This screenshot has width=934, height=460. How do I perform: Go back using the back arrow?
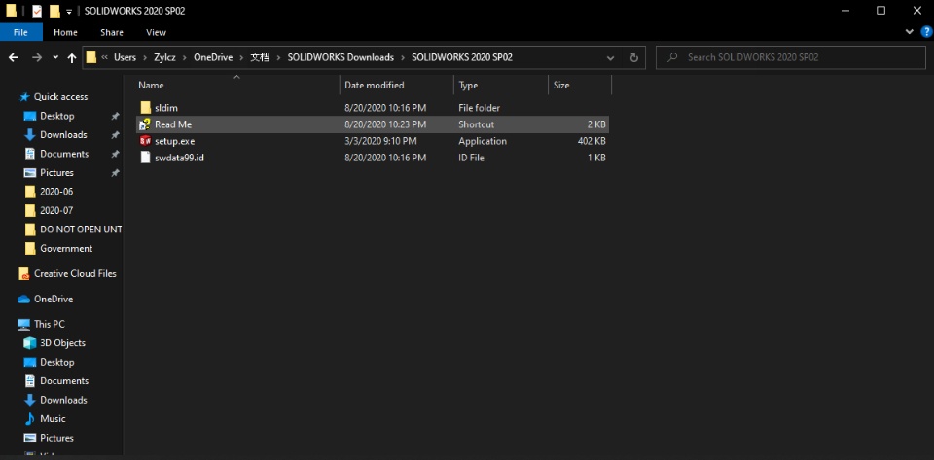pyautogui.click(x=13, y=57)
